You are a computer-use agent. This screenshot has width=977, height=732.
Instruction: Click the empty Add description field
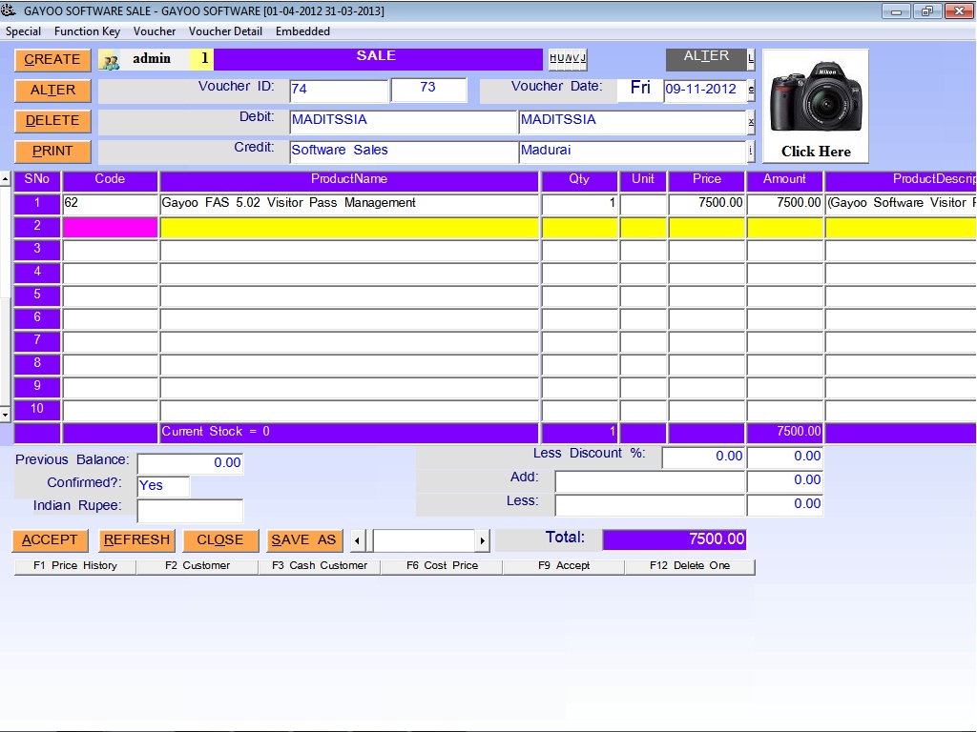click(651, 481)
